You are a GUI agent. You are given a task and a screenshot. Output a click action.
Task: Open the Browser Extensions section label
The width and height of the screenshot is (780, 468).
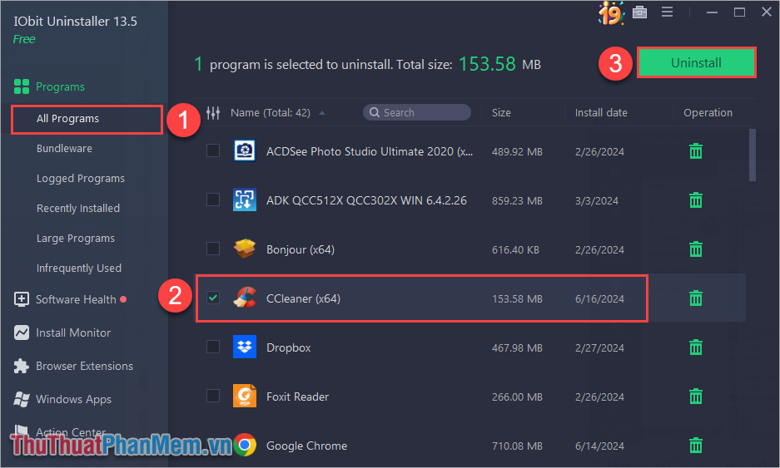point(85,366)
